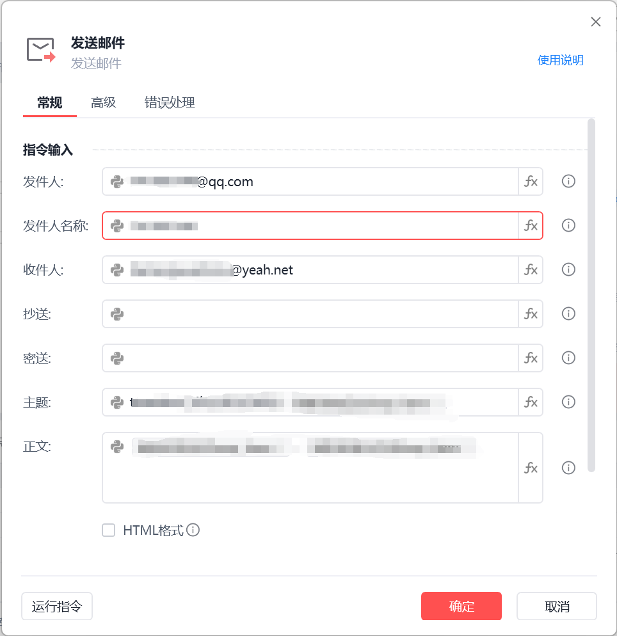Show info tooltip for 发件人
This screenshot has height=636, width=617.
(568, 181)
